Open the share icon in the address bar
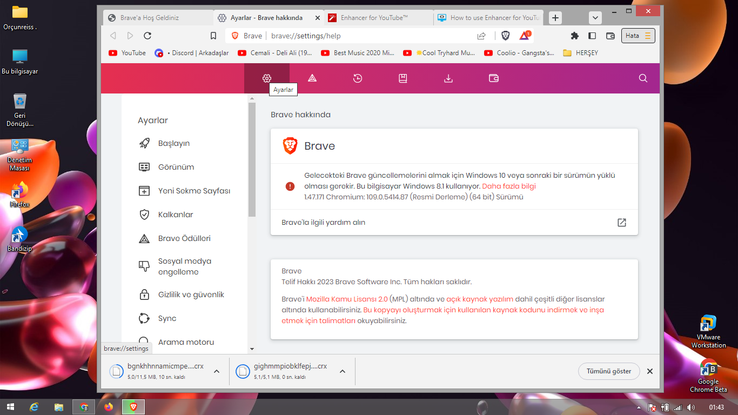 click(x=481, y=36)
